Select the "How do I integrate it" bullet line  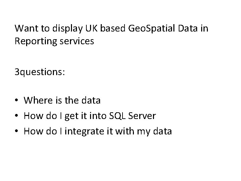(98, 131)
